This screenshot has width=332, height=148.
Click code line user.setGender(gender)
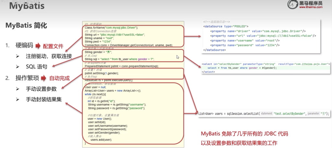(x=104, y=132)
